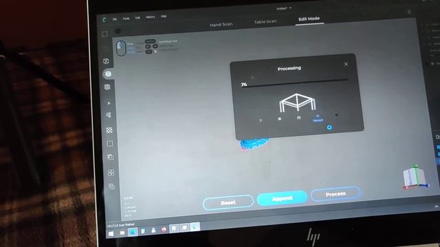Select the Edit Mode tab
Image resolution: width=440 pixels, height=247 pixels.
(x=309, y=19)
